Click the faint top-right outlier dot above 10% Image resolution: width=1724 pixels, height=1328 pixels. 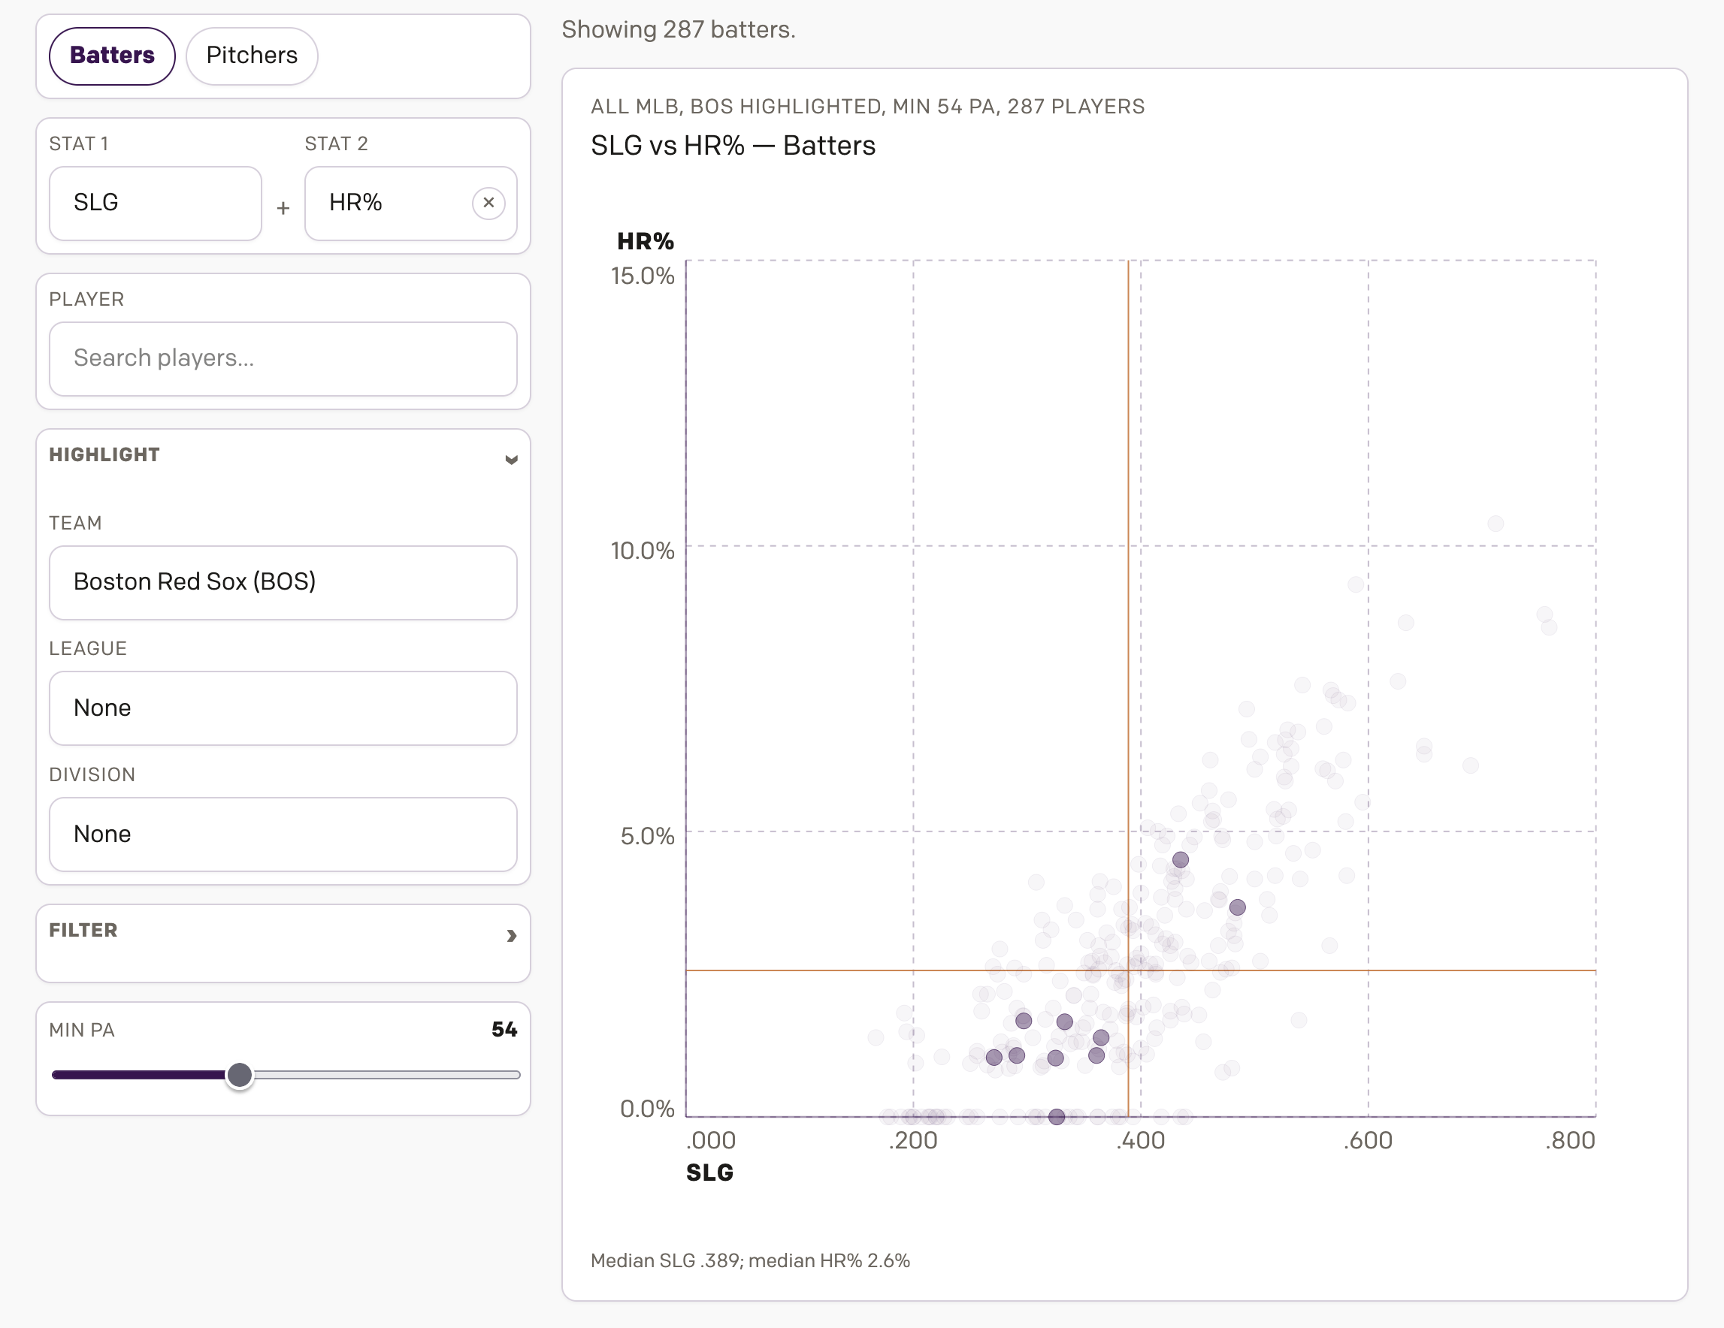click(x=1495, y=523)
